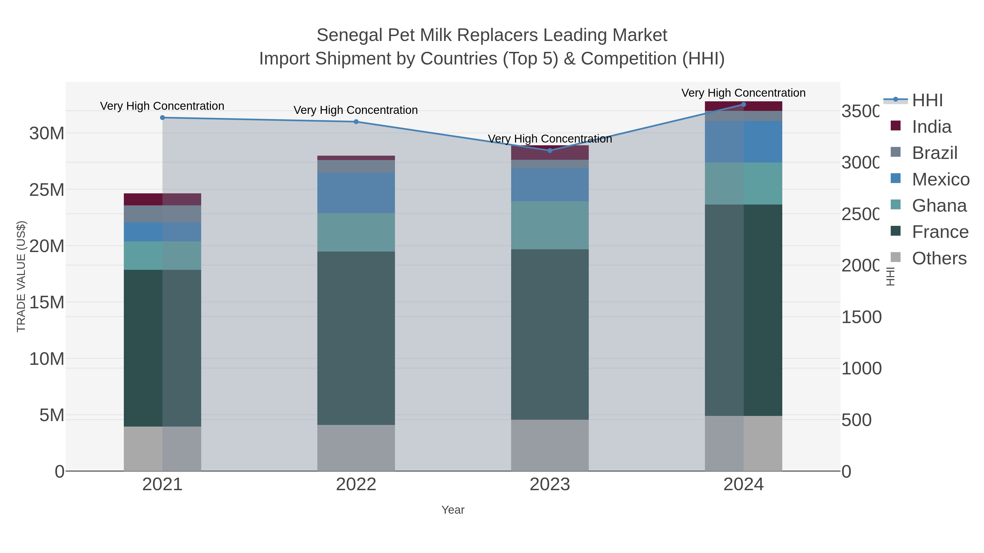Click the 'Very High Concentration' label above 2024
The width and height of the screenshot is (984, 553).
(x=743, y=93)
